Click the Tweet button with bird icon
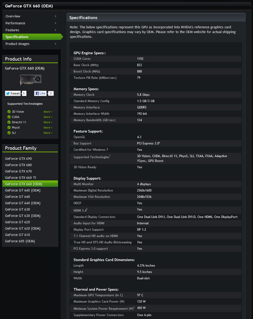 point(13,93)
